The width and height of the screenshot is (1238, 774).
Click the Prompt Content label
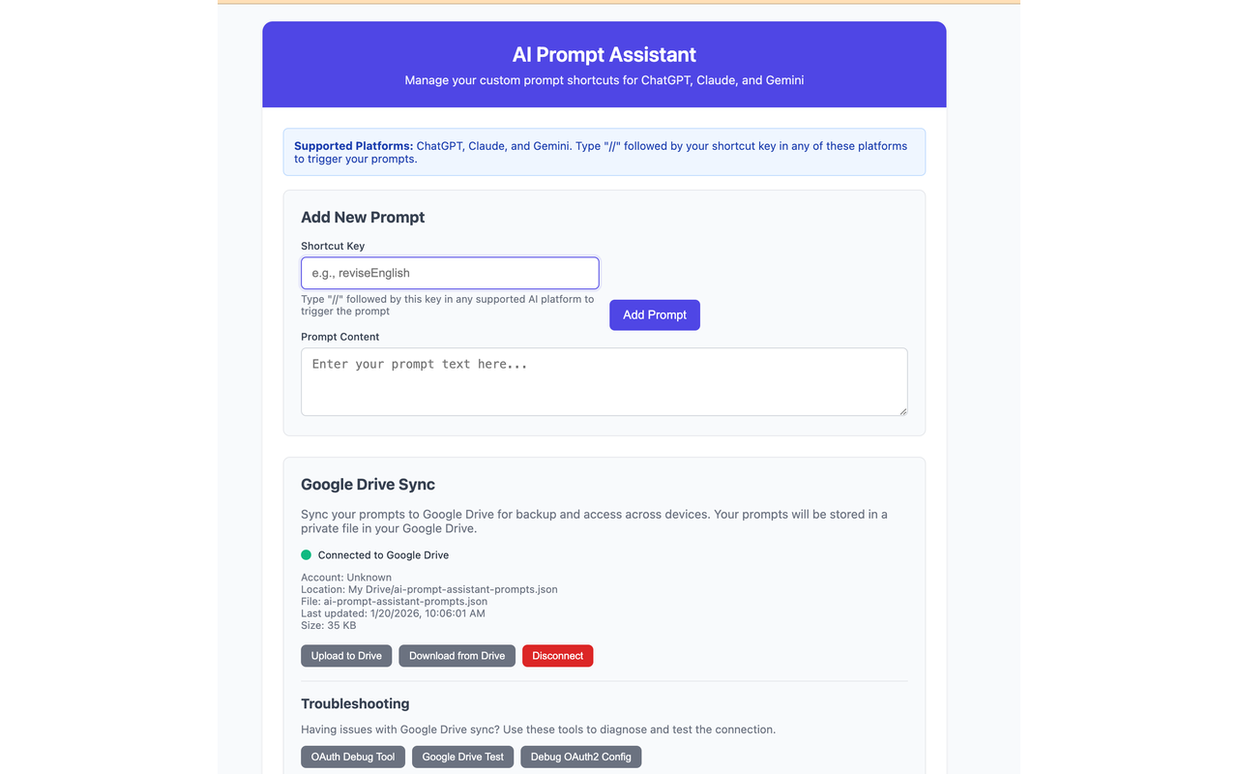[x=340, y=337]
